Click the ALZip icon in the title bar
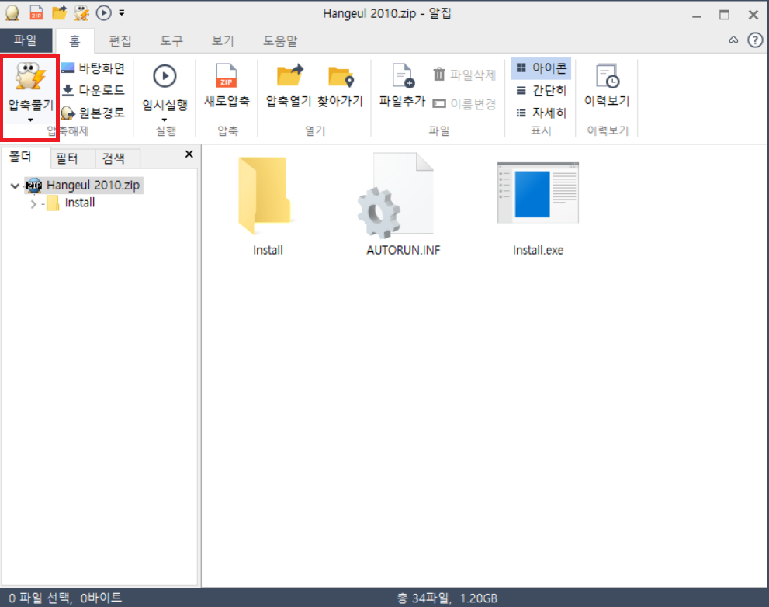 (x=11, y=12)
